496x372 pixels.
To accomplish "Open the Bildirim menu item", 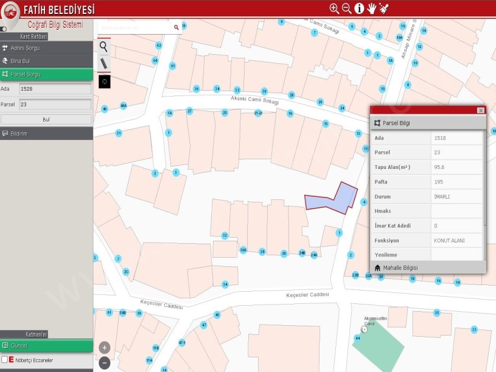I will 46,134.
